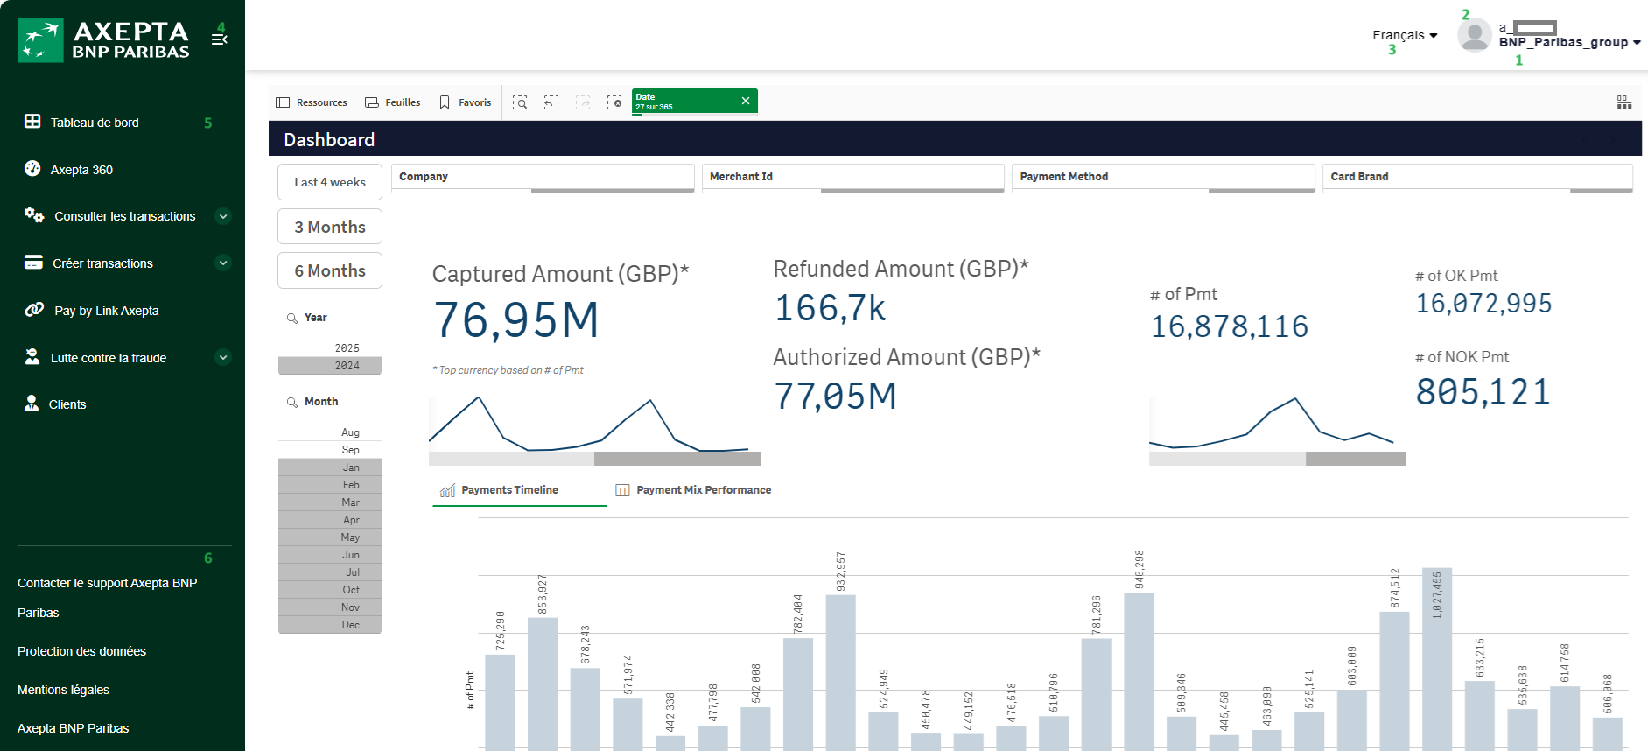The image size is (1648, 751).
Task: Select year 2025 in Year filter
Action: [x=330, y=348]
